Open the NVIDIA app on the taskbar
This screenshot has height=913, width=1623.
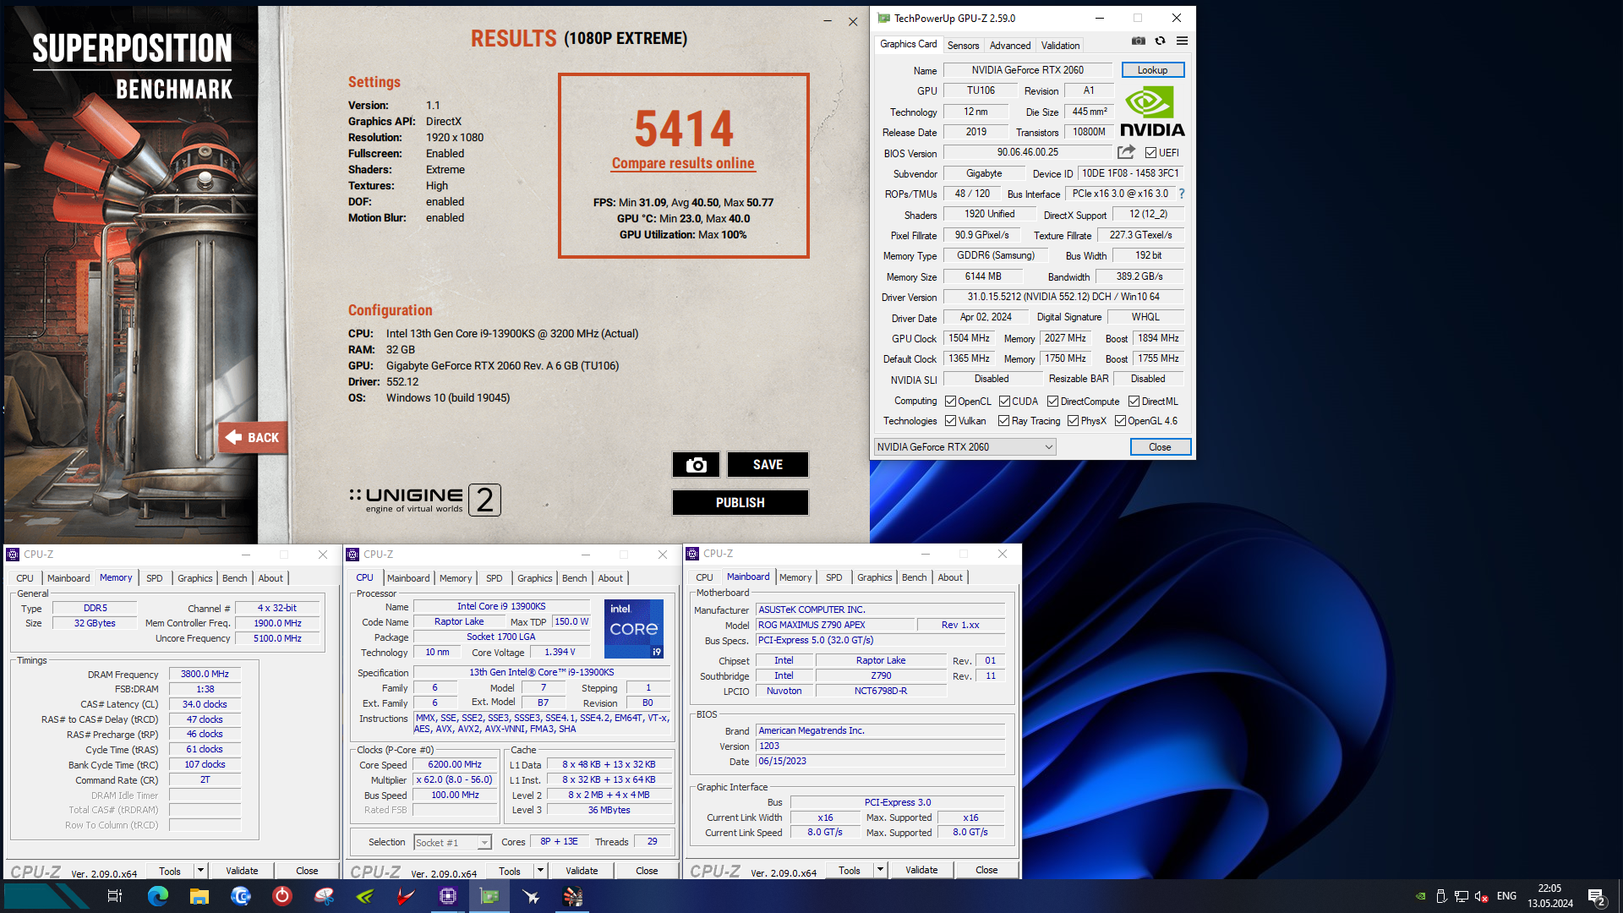coord(365,896)
